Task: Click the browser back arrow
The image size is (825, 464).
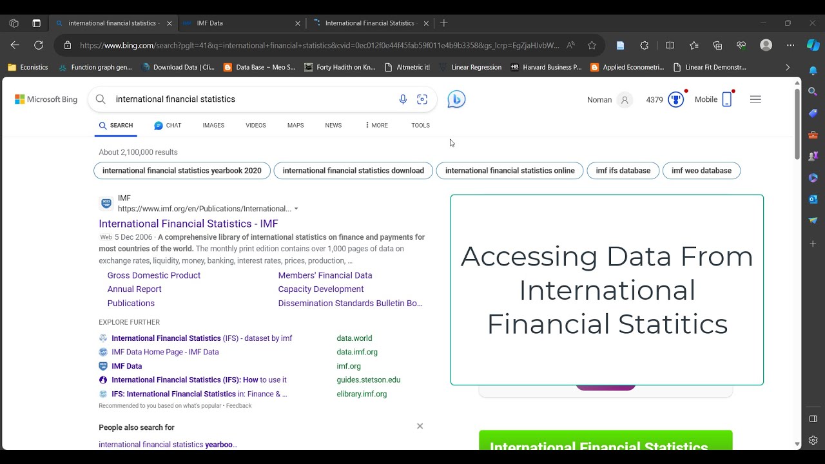Action: pos(15,45)
